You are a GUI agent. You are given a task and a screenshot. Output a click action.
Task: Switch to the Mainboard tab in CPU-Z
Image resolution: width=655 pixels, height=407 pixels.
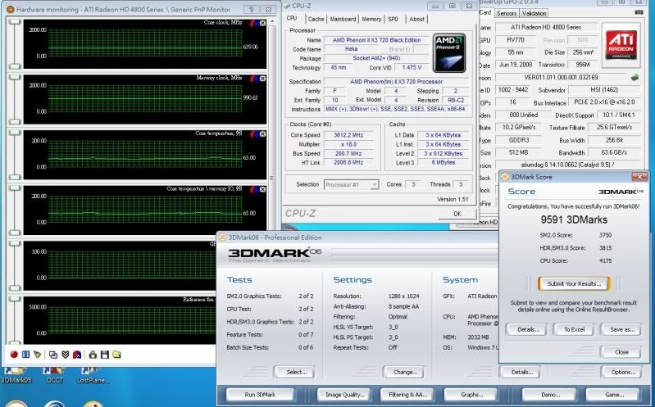click(x=343, y=19)
